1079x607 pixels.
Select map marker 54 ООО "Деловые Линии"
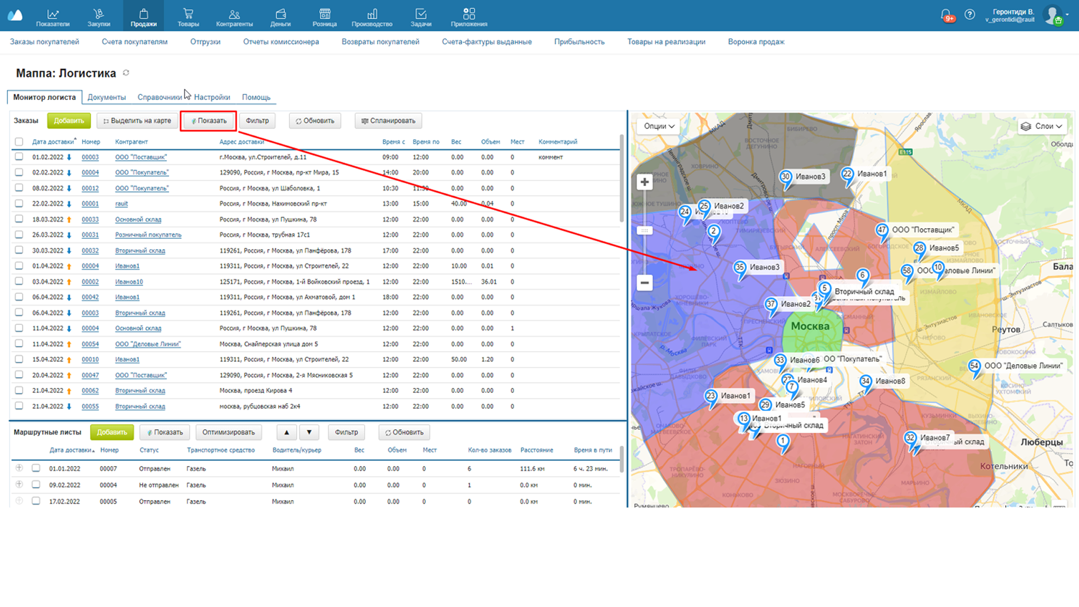[x=974, y=367]
